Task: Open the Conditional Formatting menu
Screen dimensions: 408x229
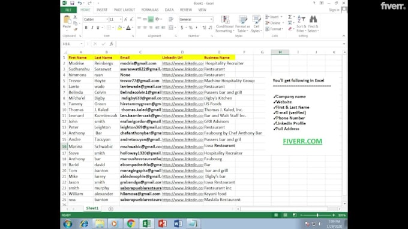Action: pyautogui.click(x=225, y=24)
